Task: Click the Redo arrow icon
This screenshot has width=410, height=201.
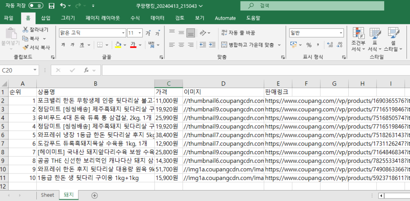Action: tap(78, 6)
